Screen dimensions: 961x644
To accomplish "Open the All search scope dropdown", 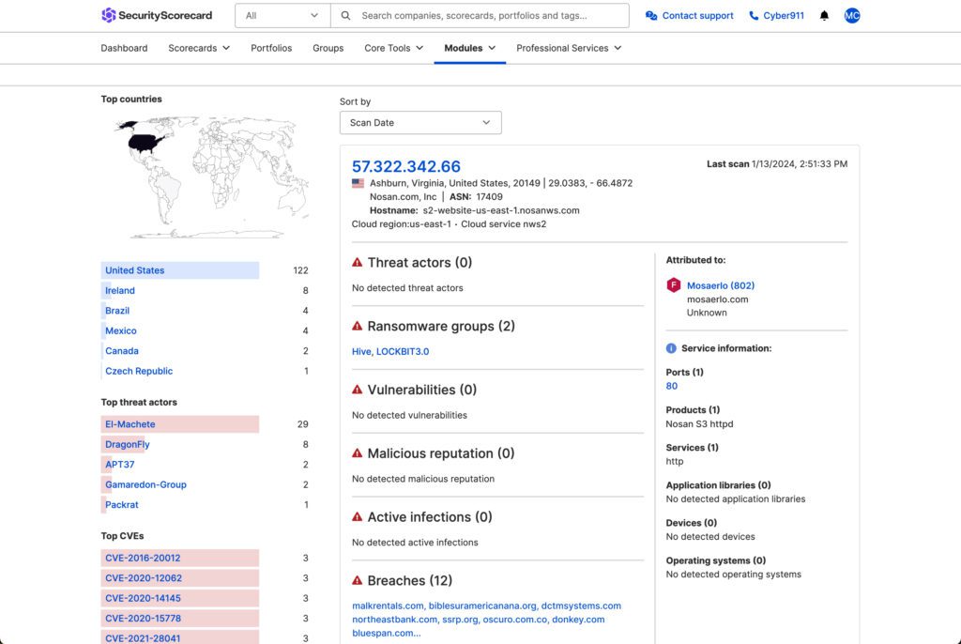I will [x=282, y=15].
